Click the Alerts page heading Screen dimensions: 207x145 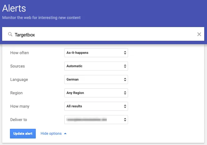14,8
